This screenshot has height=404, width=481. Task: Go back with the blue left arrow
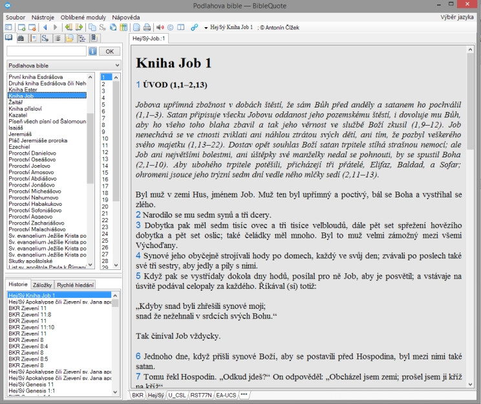click(45, 27)
